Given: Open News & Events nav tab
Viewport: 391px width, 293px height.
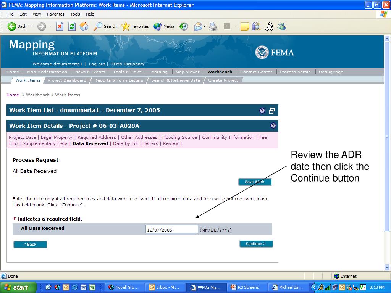Looking at the screenshot, I should click(x=90, y=72).
